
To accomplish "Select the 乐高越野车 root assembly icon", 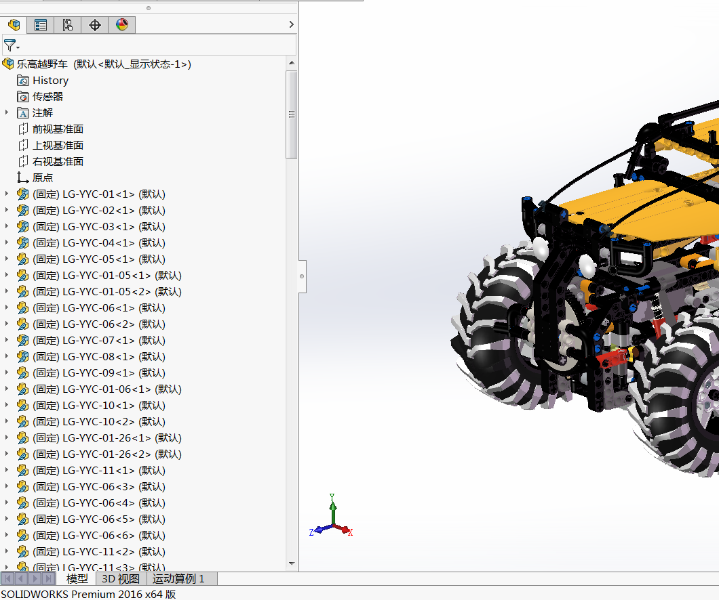I will click(7, 64).
